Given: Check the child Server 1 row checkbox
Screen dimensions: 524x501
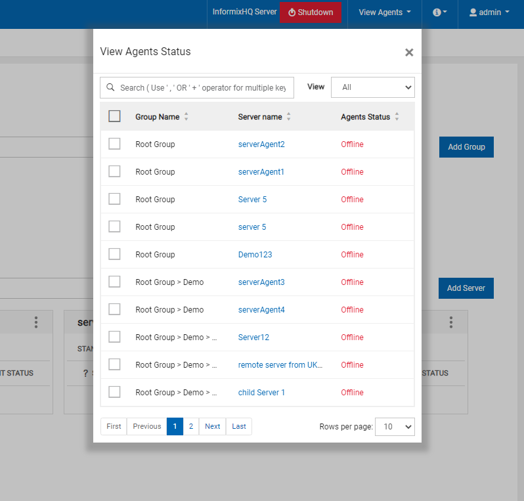Looking at the screenshot, I should click(x=114, y=392).
